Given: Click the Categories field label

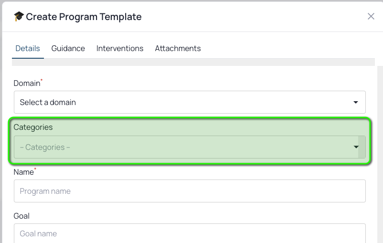Looking at the screenshot, I should (x=33, y=127).
